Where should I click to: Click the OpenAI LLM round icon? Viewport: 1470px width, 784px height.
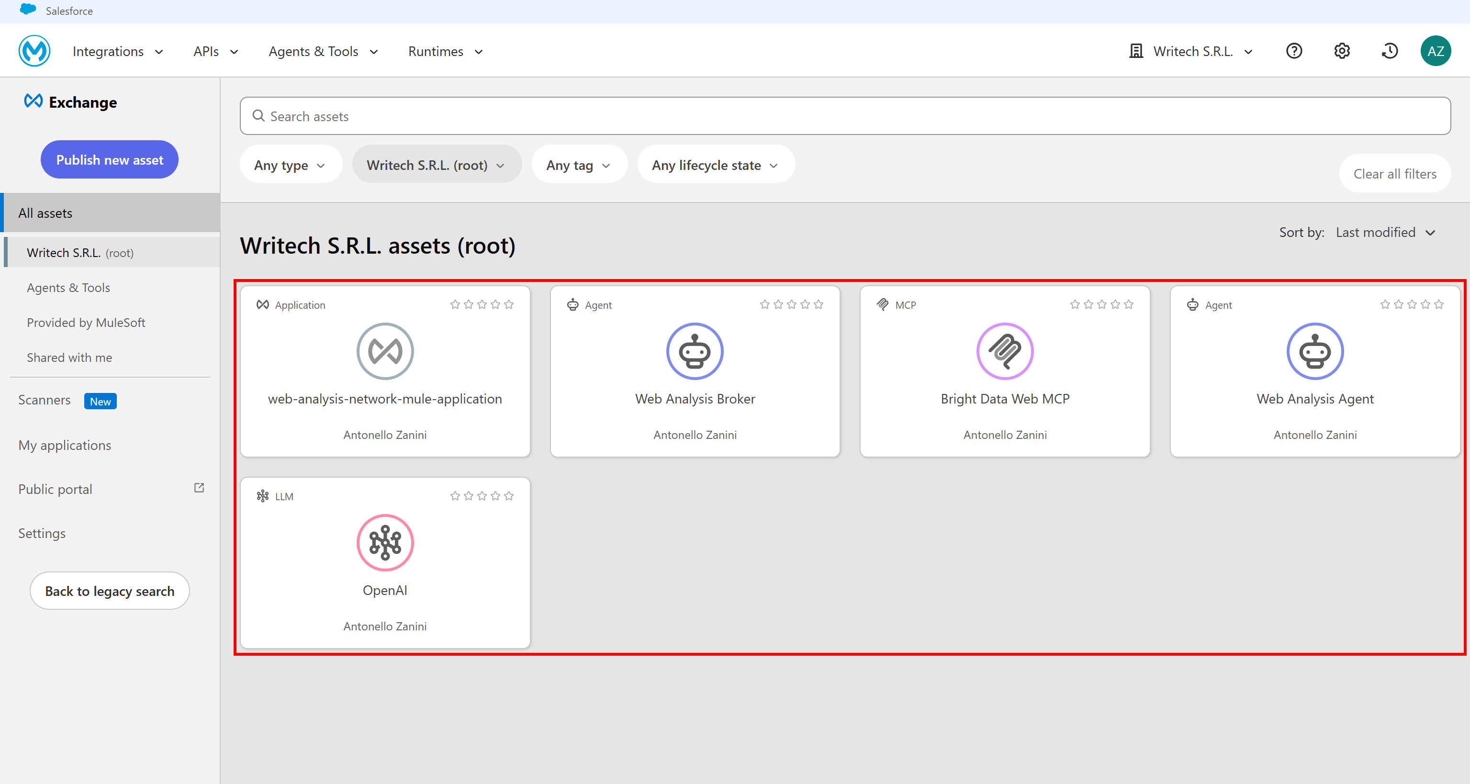click(x=385, y=543)
